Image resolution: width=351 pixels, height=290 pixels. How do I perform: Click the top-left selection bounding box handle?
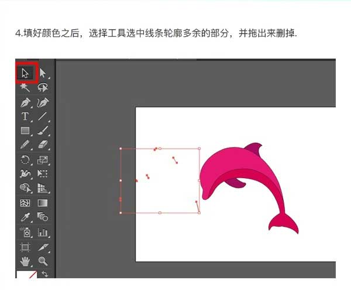[x=121, y=149]
